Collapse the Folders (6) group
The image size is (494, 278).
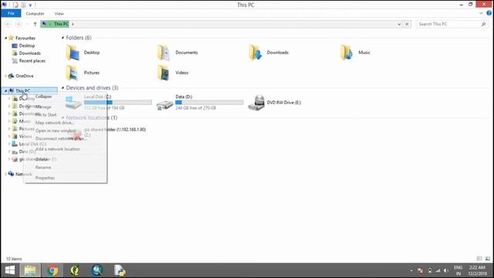tap(63, 38)
